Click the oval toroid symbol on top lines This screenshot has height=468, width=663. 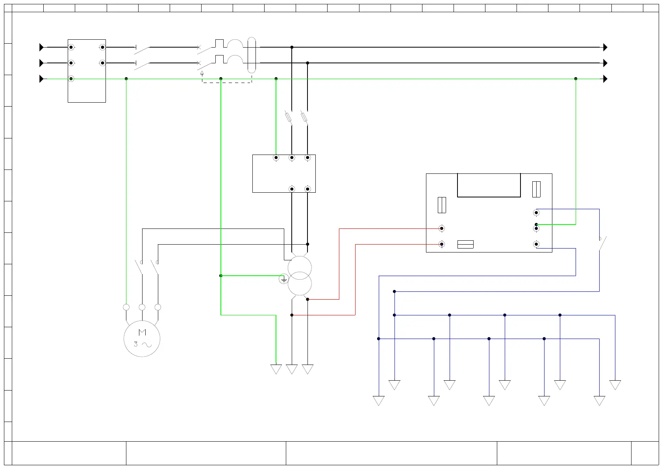[252, 55]
